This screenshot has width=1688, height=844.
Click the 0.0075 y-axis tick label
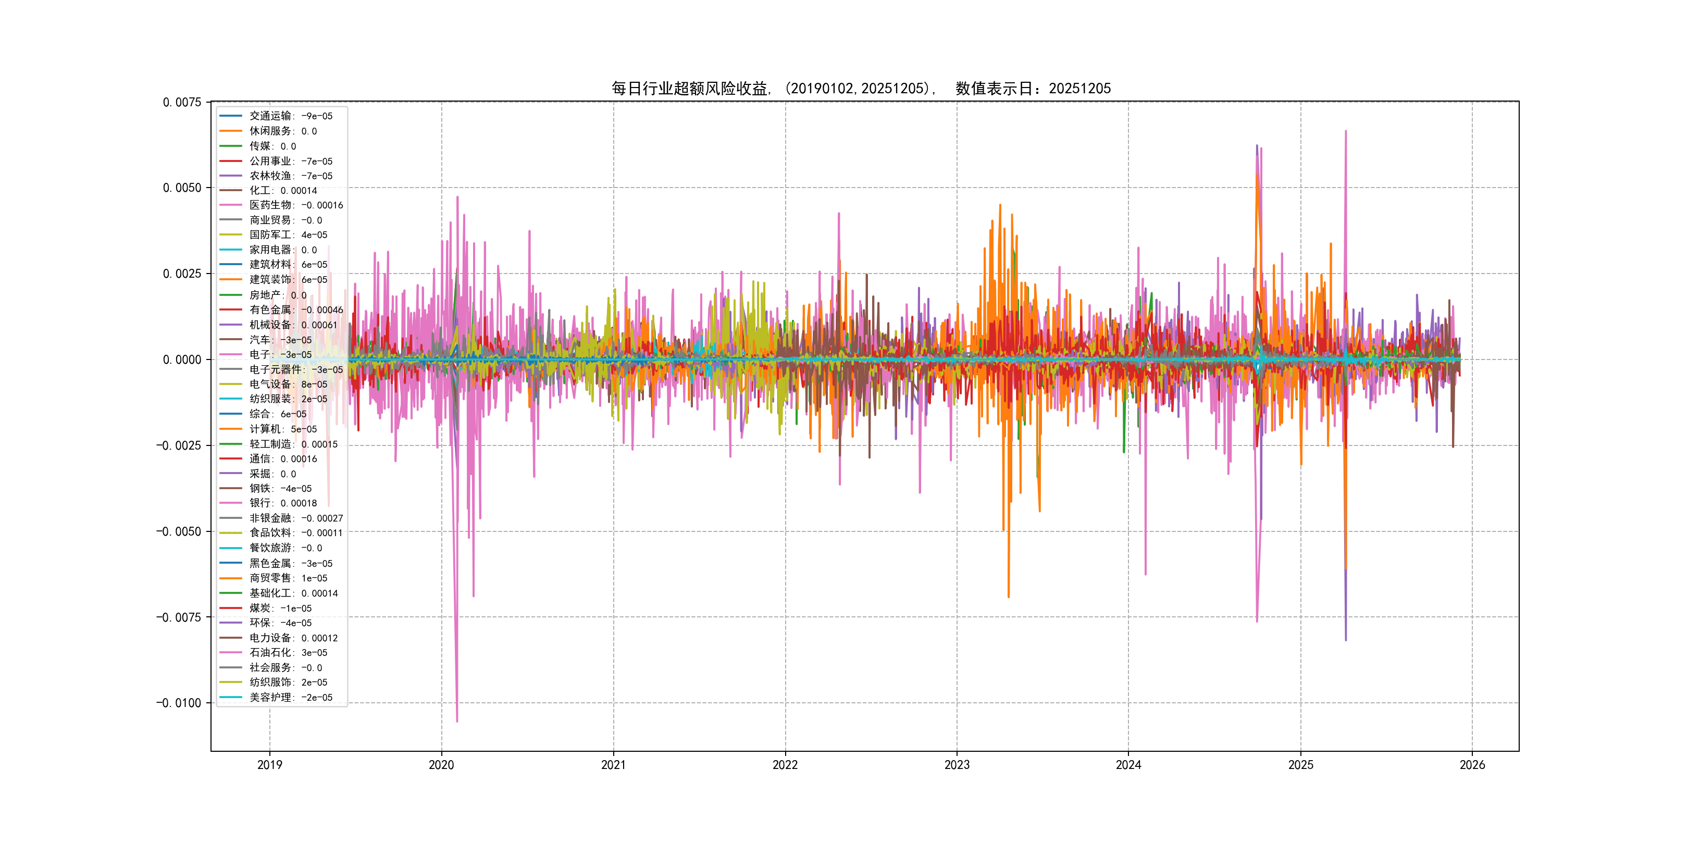click(182, 102)
